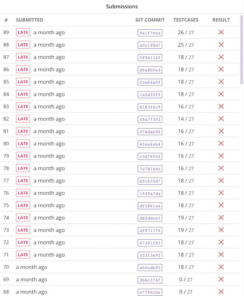Click the red X for submission 68
This screenshot has width=244, height=296.
[221, 292]
